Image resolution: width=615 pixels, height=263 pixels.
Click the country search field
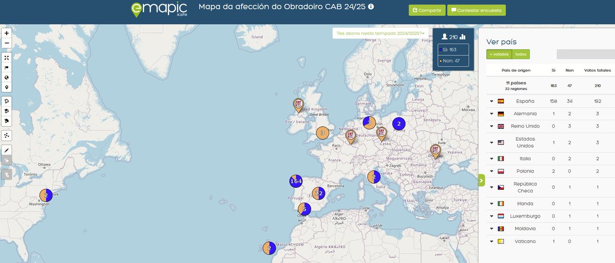(586, 54)
